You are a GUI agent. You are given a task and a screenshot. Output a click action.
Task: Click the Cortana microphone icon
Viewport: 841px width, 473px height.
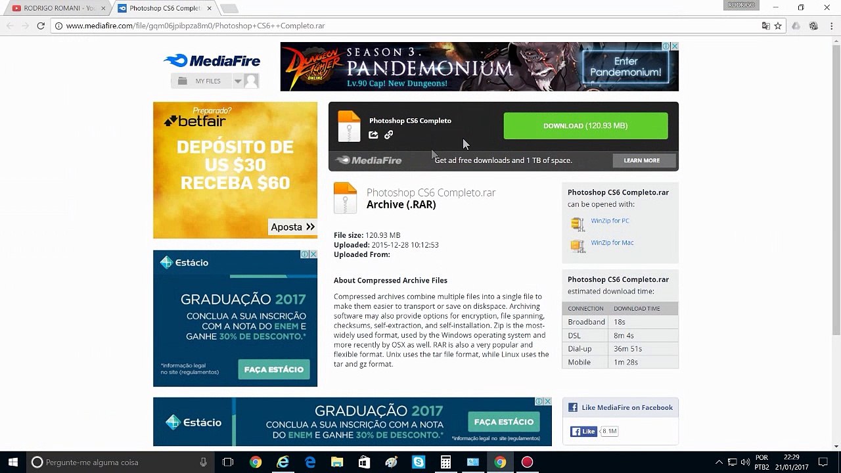pos(204,462)
